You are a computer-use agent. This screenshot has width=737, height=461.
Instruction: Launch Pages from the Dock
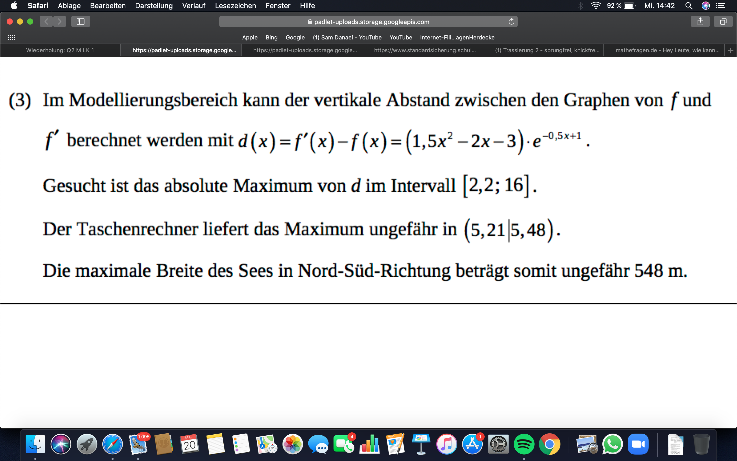[x=395, y=444]
